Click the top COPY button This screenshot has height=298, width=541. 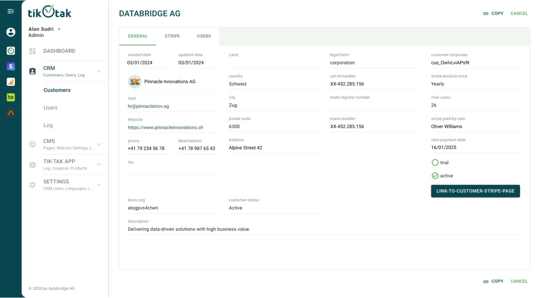(x=493, y=14)
